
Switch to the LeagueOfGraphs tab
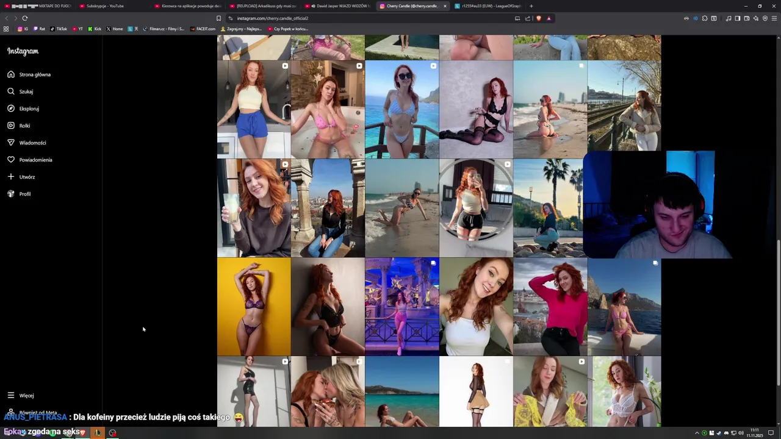point(488,6)
